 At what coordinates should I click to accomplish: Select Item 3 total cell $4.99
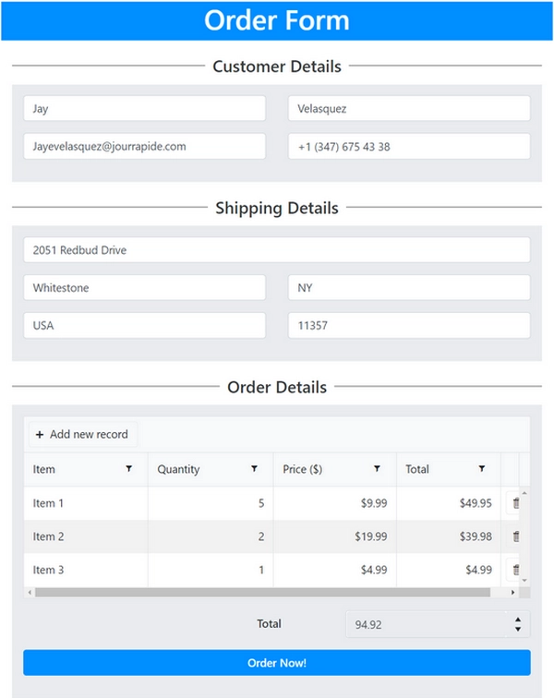449,570
